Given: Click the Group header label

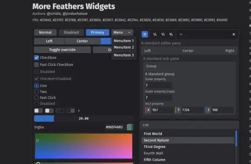Looking at the screenshot, I should (x=151, y=66).
